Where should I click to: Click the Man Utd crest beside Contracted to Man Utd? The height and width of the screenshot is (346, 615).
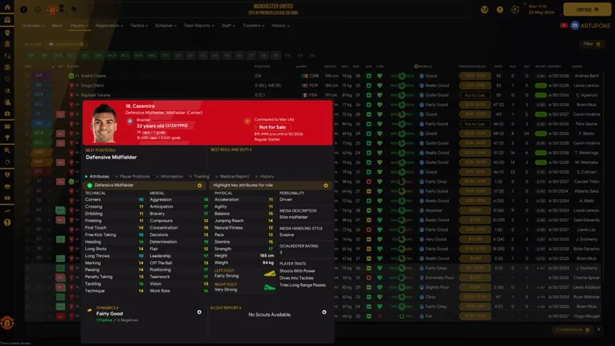247,121
